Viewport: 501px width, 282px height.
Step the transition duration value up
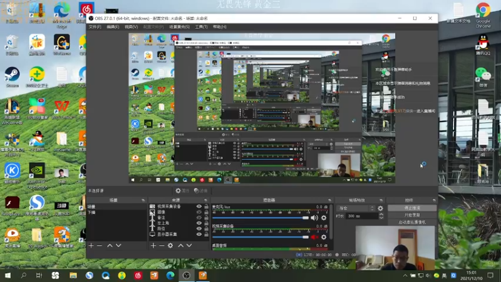click(x=381, y=214)
